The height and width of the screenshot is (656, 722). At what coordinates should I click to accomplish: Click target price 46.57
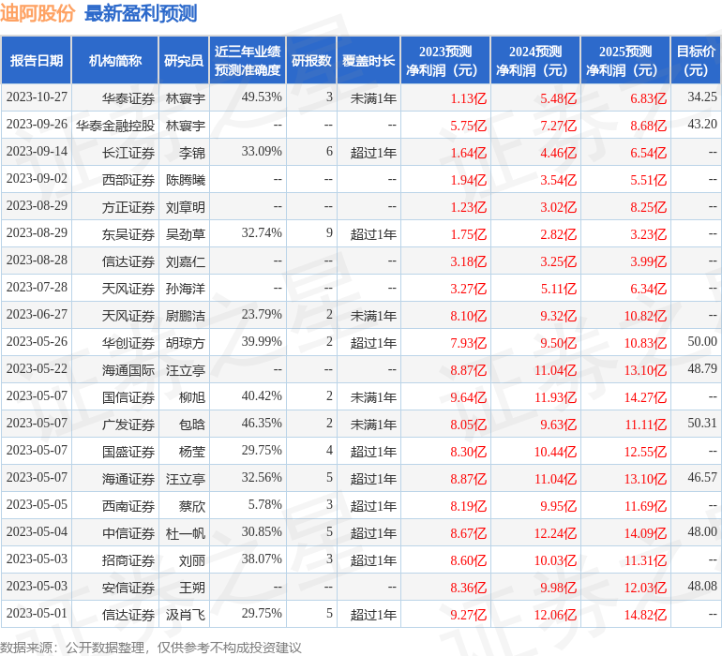(702, 477)
